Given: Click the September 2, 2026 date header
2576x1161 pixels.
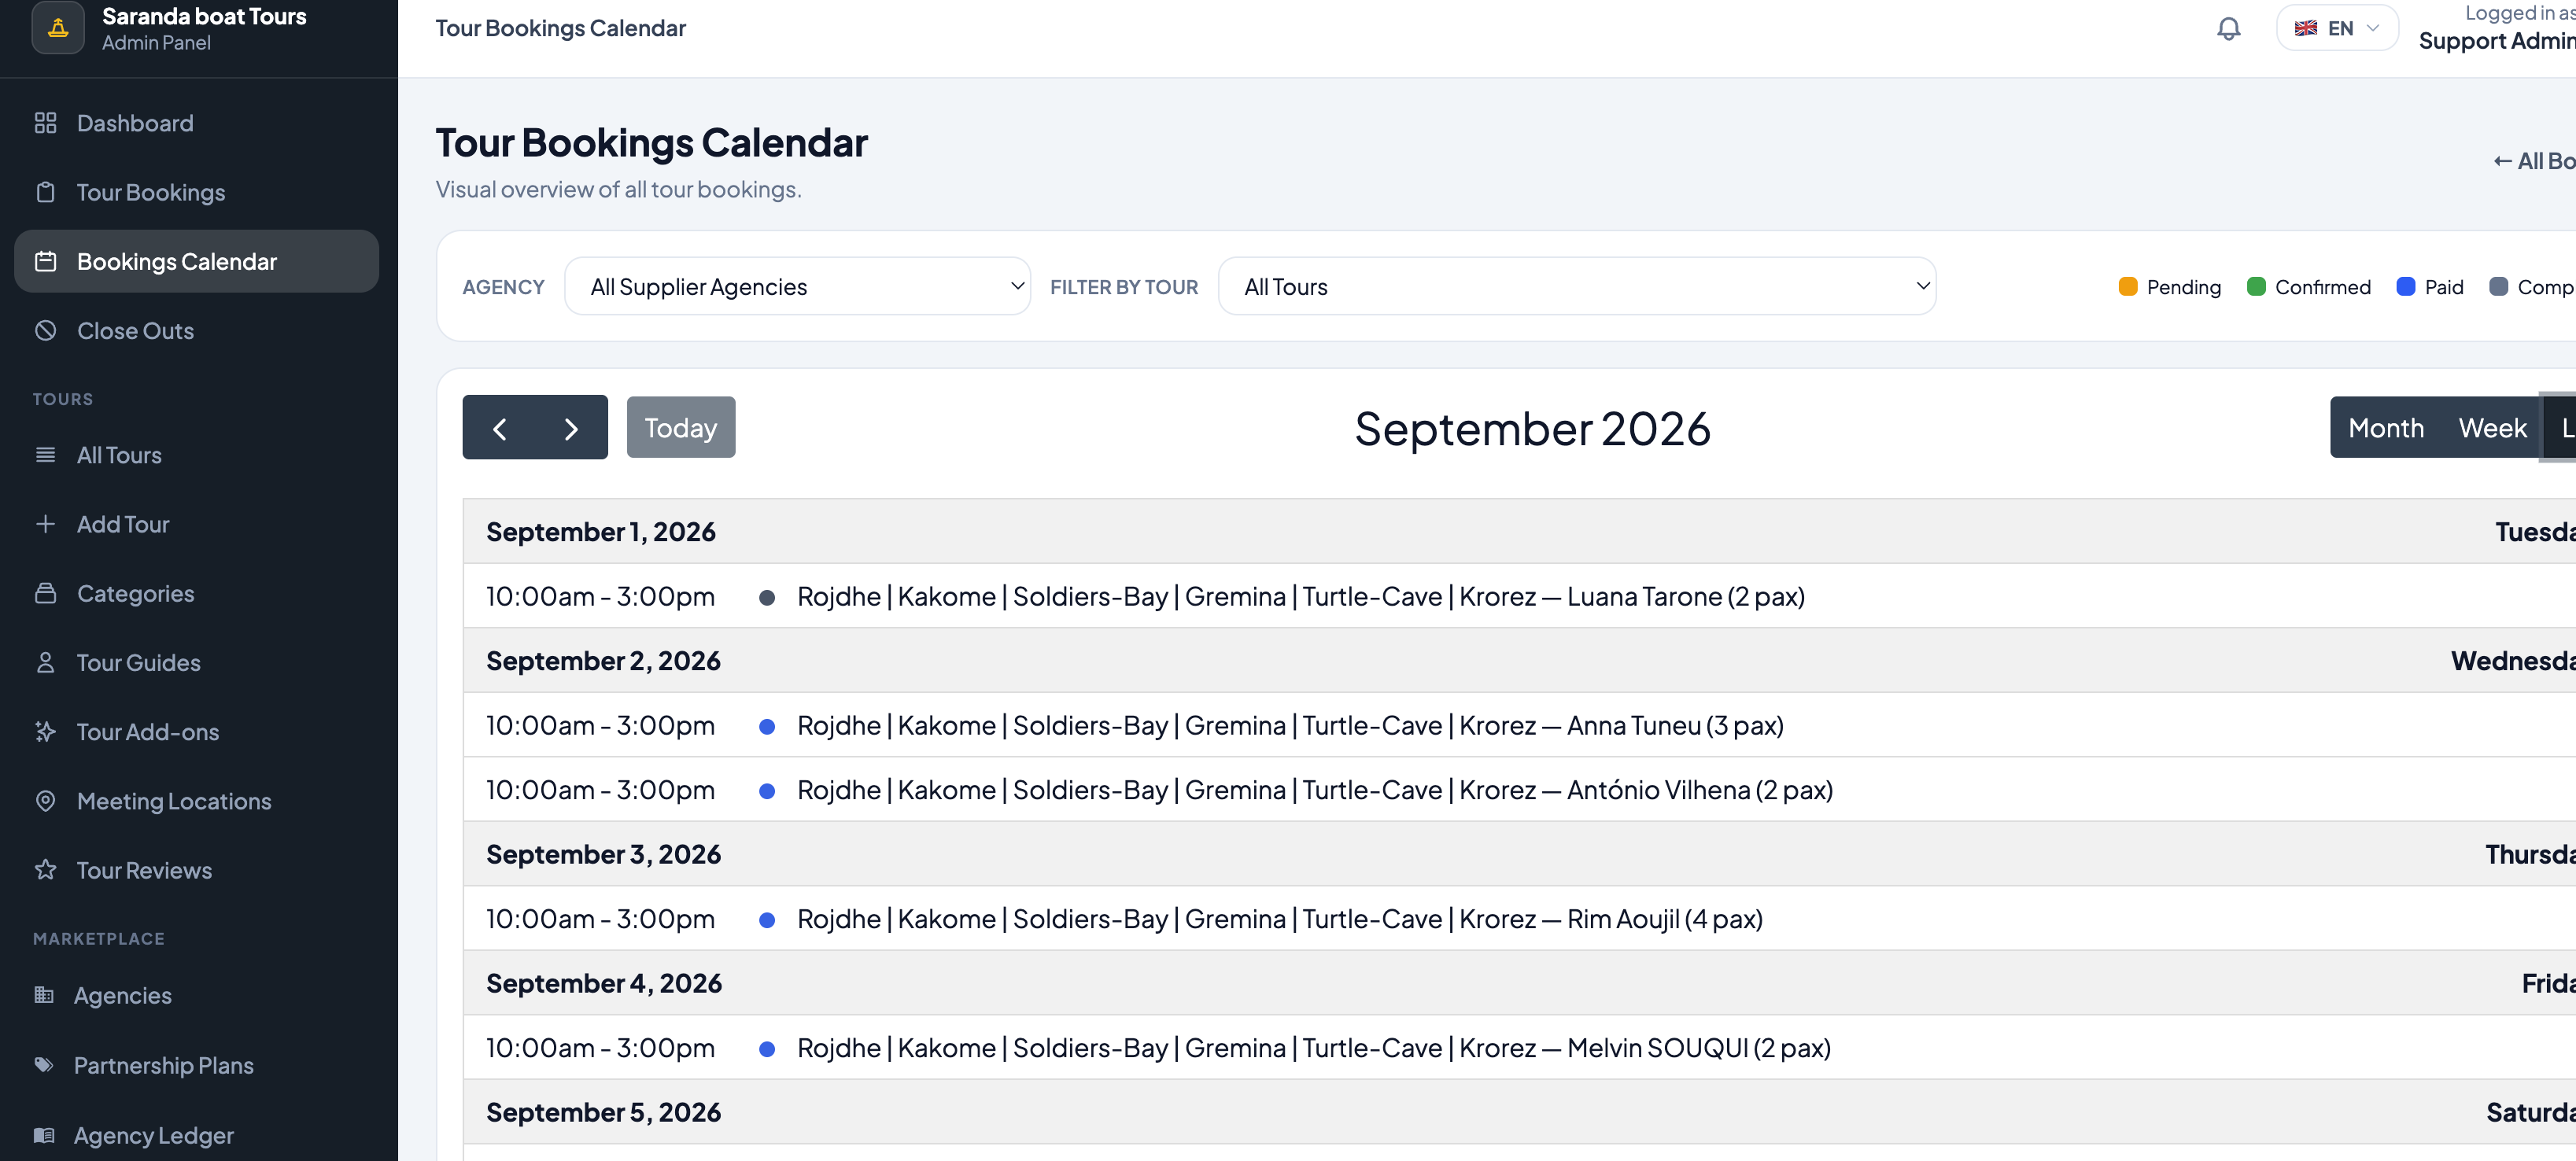Looking at the screenshot, I should point(603,661).
